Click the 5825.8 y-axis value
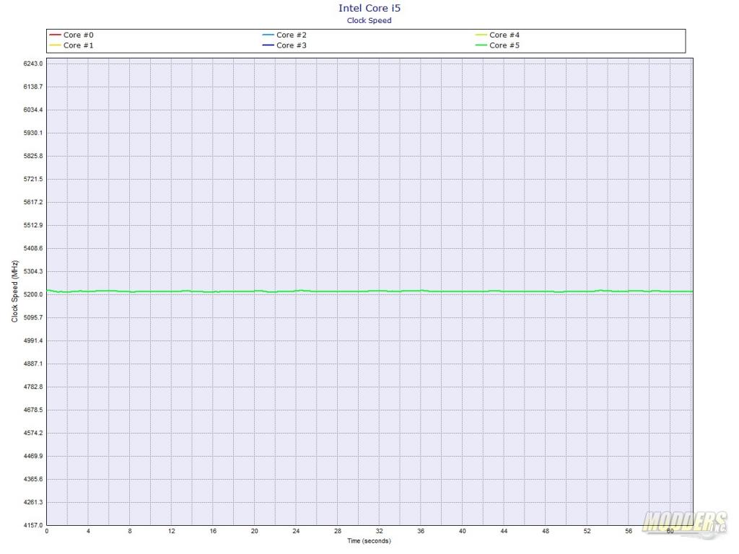This screenshot has width=739, height=554. click(33, 156)
